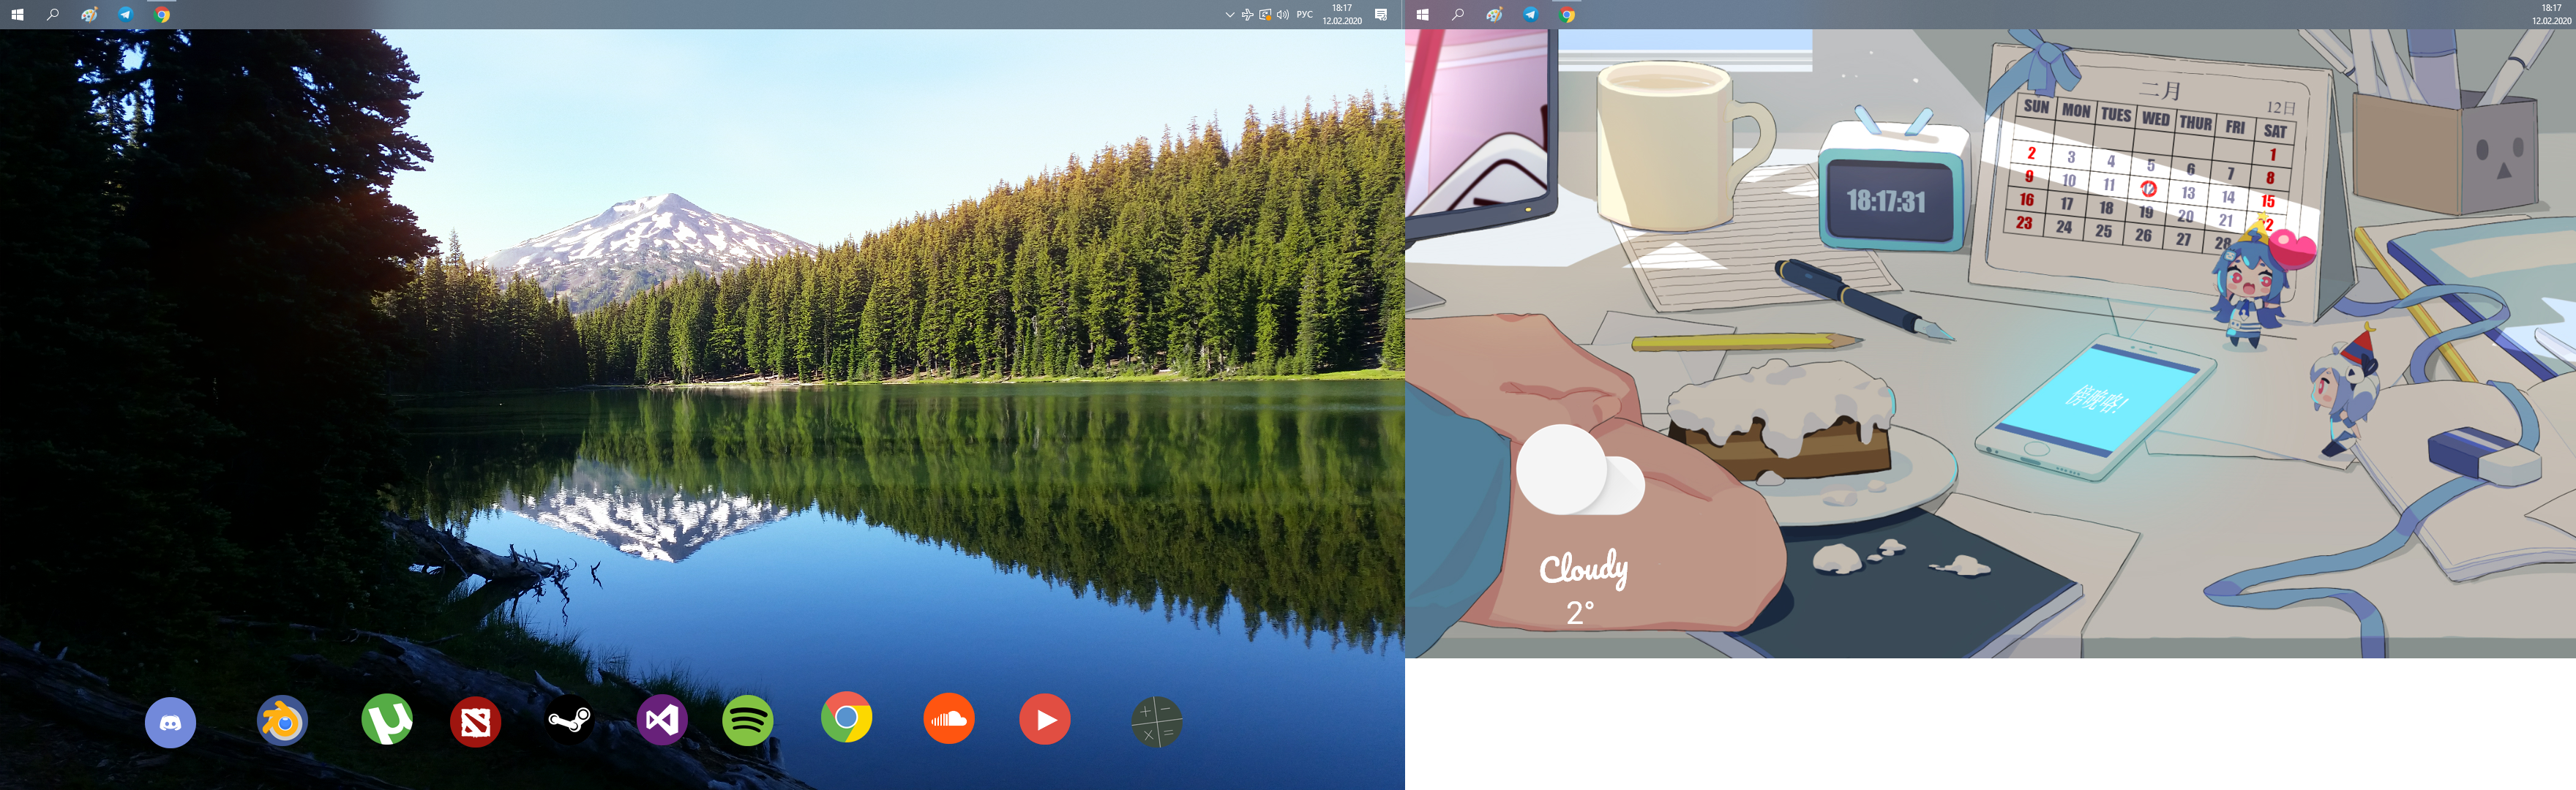Open the calculator icon in the dock
Viewport: 2576px width, 790px height.
(1157, 722)
